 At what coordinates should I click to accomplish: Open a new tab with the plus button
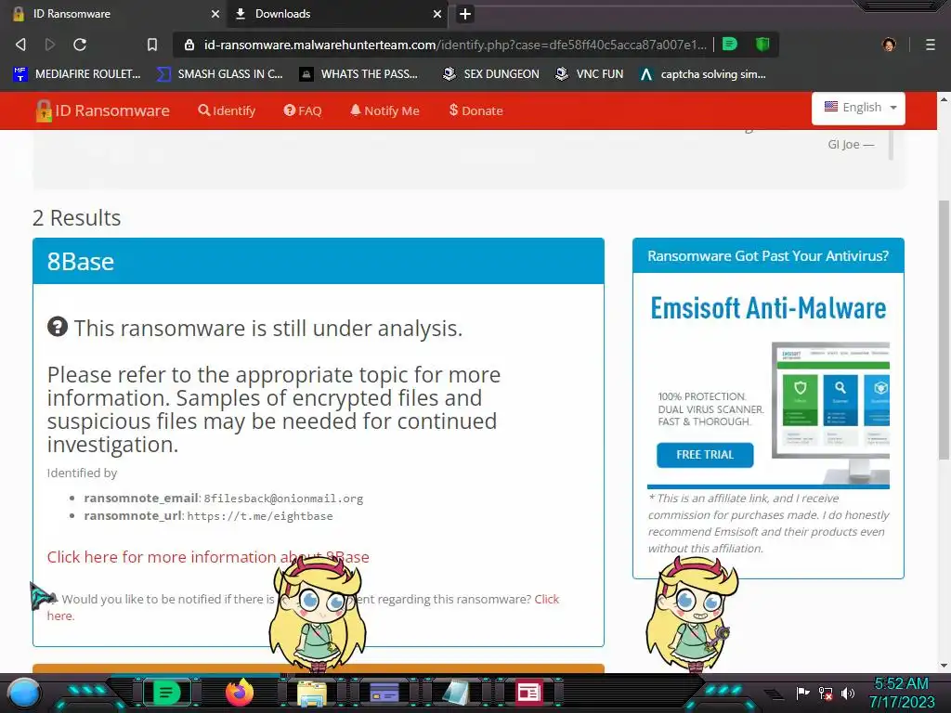click(x=465, y=14)
